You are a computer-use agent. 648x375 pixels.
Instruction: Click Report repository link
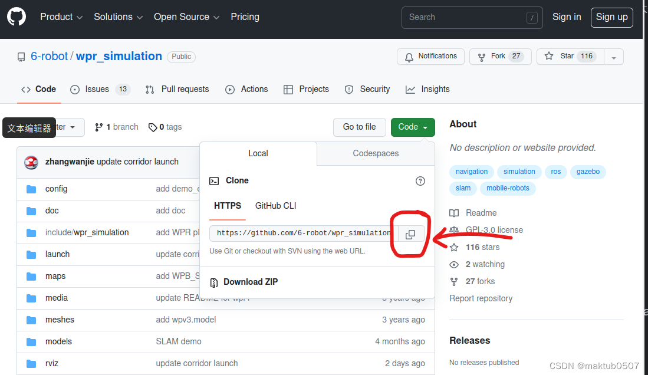pos(481,298)
